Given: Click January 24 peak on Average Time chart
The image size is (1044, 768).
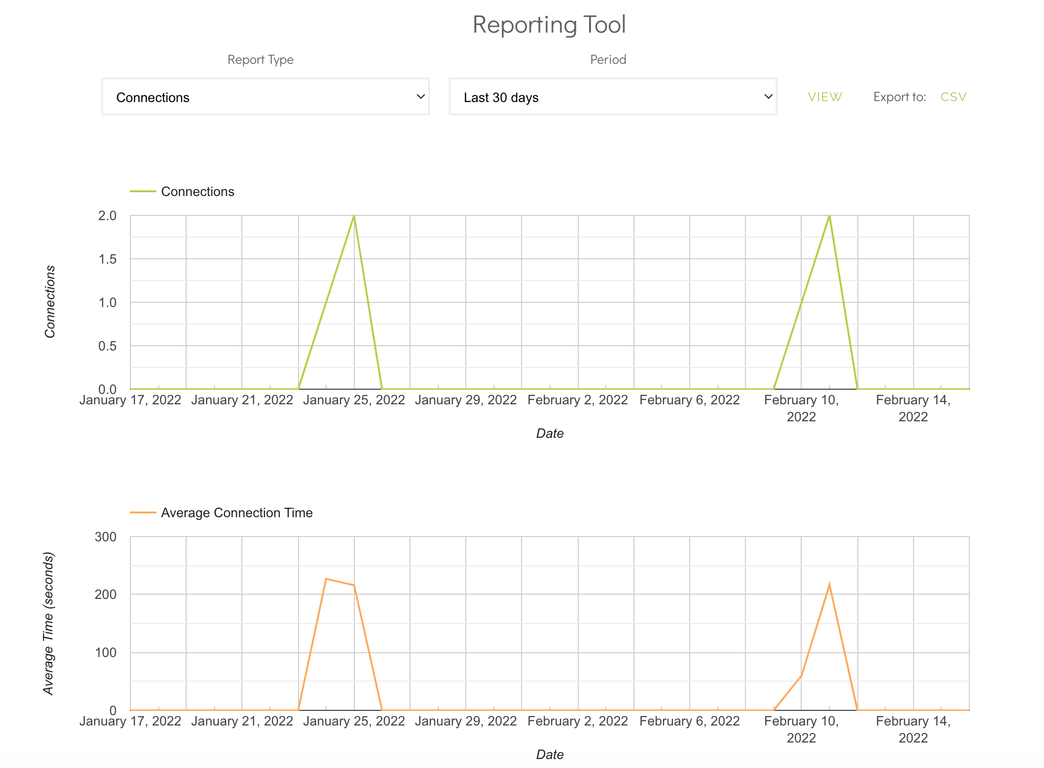Looking at the screenshot, I should (x=326, y=579).
